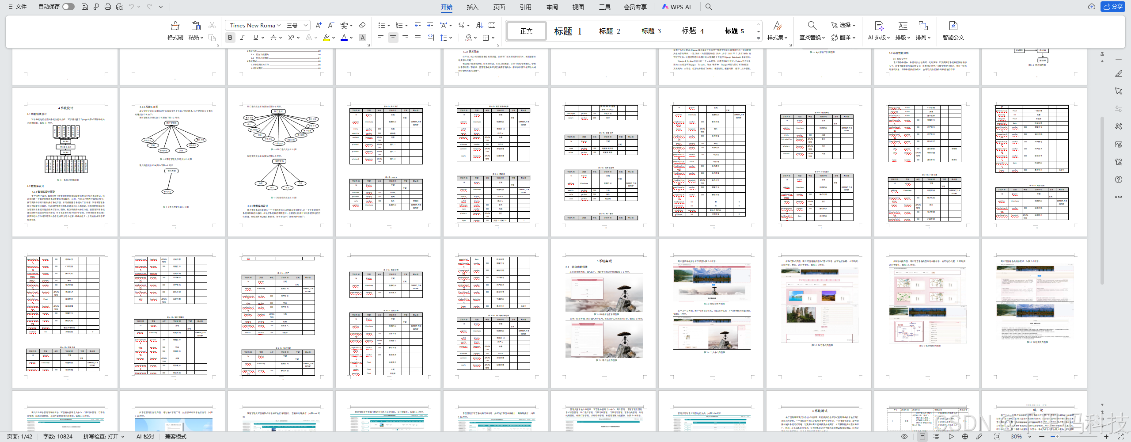
Task: Click AI proofreading (AI 校对) in status bar
Action: (x=145, y=436)
